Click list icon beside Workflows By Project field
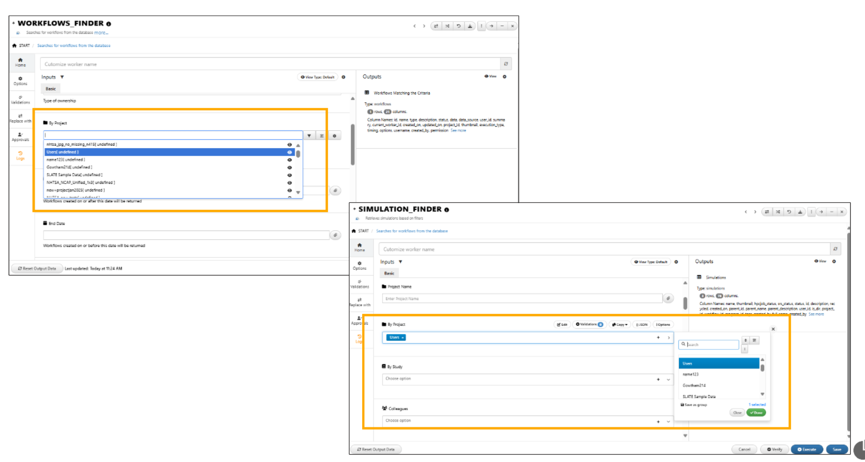The image size is (865, 462). 322,136
